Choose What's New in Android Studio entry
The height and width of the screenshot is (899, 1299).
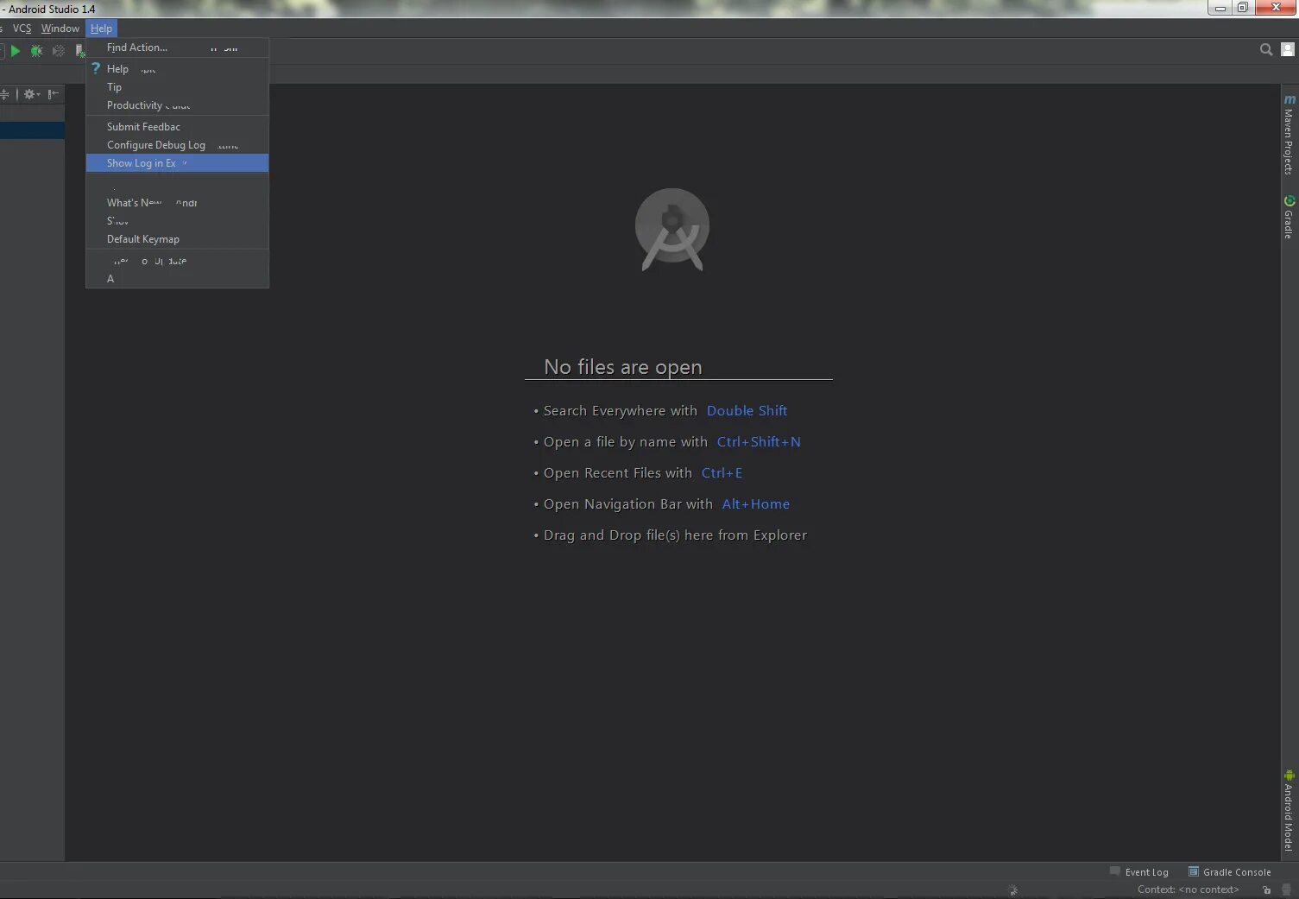[x=177, y=203]
